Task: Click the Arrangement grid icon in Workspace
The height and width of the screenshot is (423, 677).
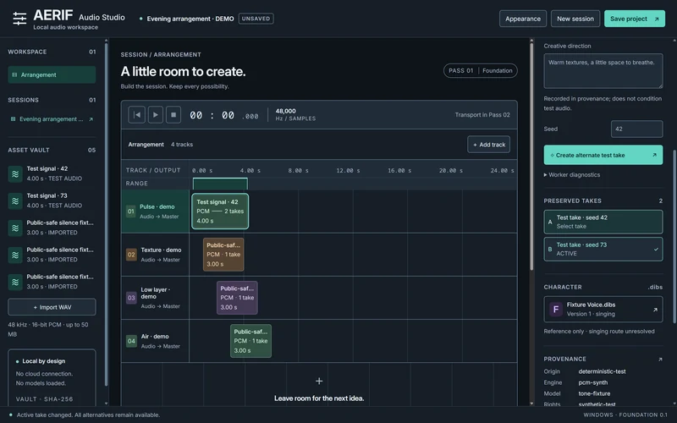Action: pyautogui.click(x=14, y=74)
